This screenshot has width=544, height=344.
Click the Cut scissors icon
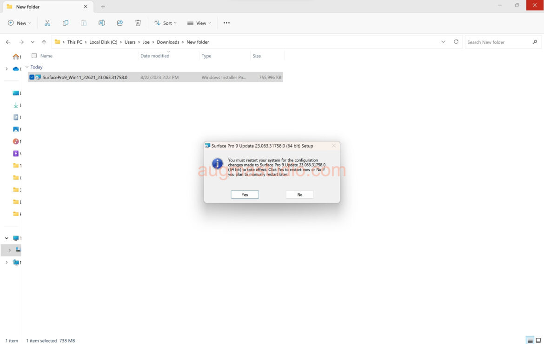[47, 23]
